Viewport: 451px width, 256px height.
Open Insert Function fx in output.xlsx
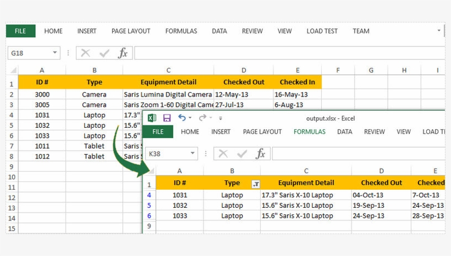pyautogui.click(x=261, y=153)
